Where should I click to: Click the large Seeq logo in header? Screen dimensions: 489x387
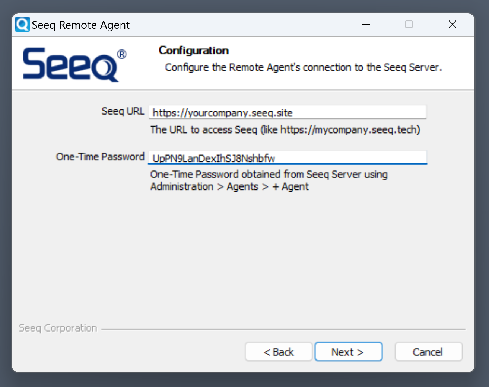tap(70, 64)
